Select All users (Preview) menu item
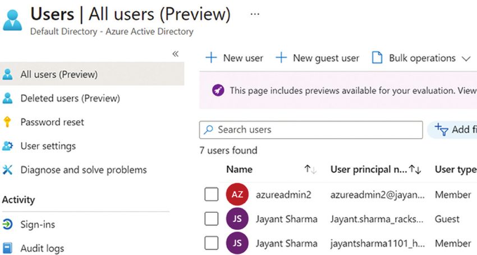 pos(92,74)
